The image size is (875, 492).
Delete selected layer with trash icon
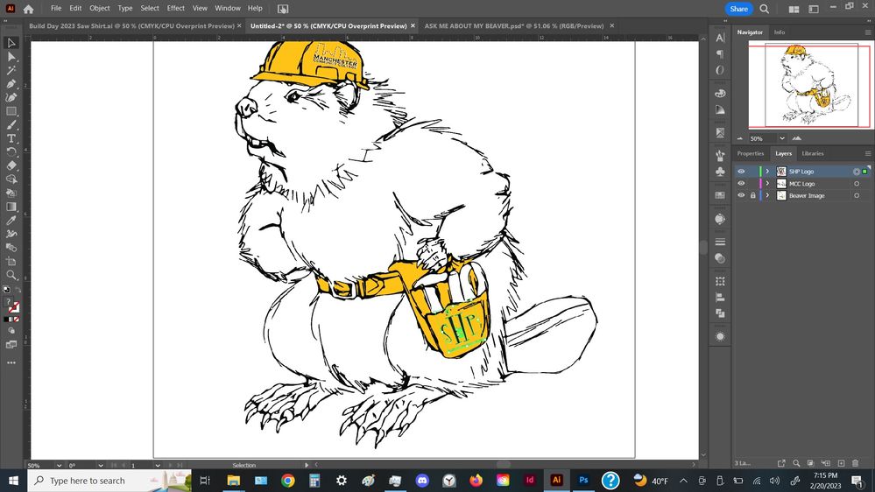pyautogui.click(x=856, y=463)
